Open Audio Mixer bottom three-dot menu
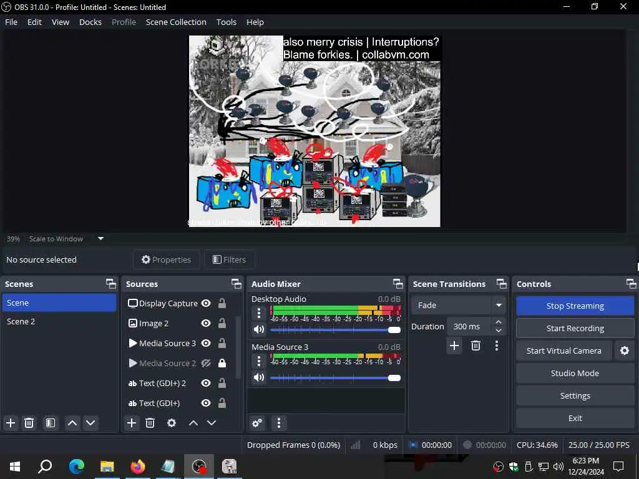Screen dimensions: 639x479 279,423
